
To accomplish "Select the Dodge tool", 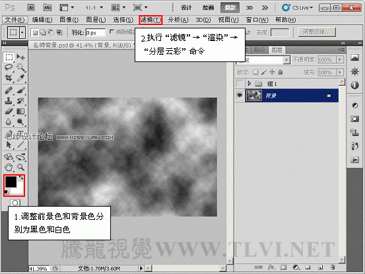I will coord(20,121).
